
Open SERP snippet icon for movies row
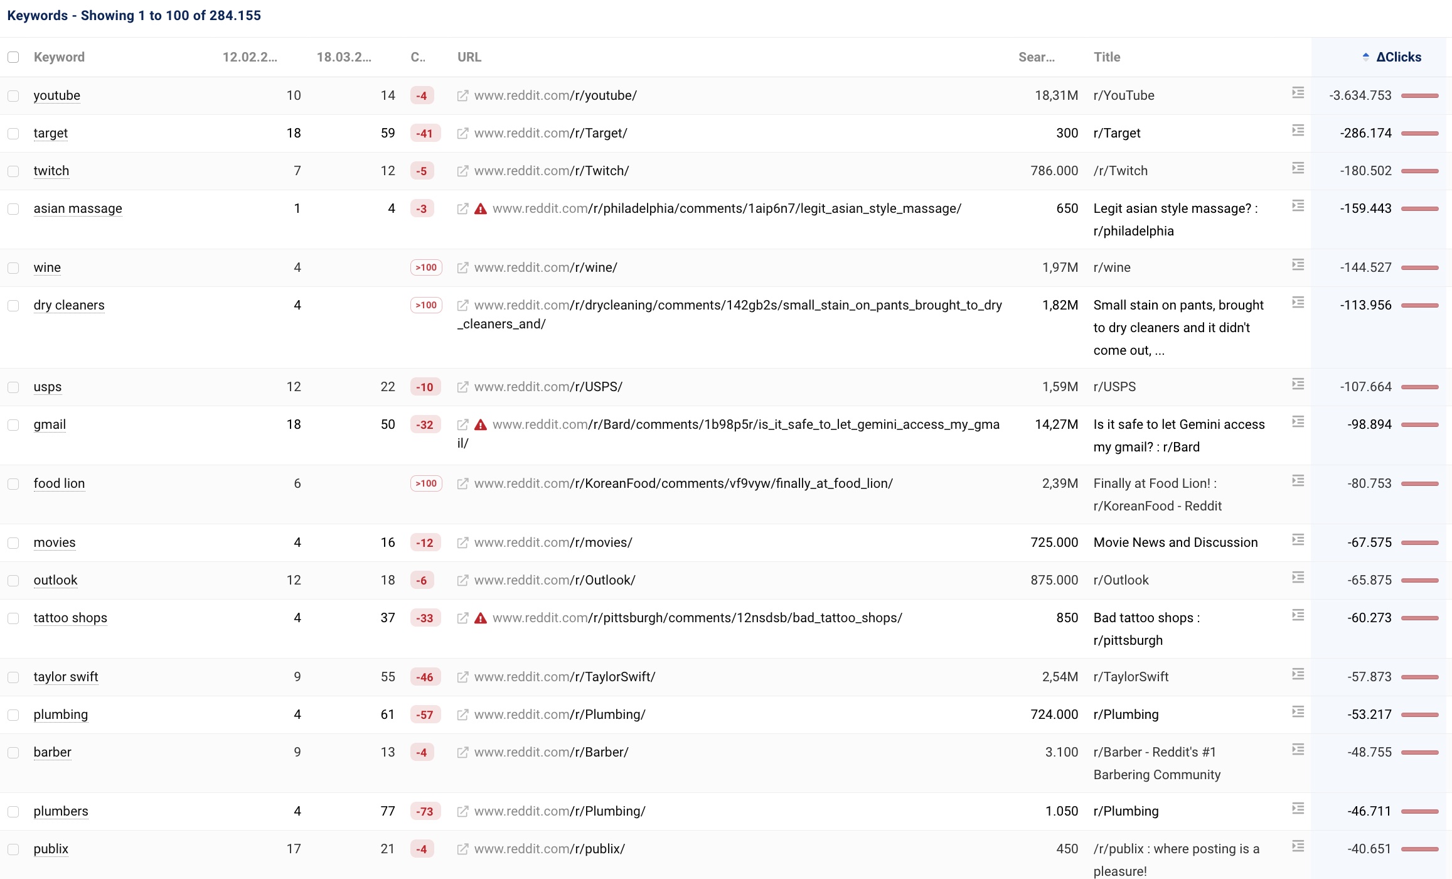pos(1298,540)
